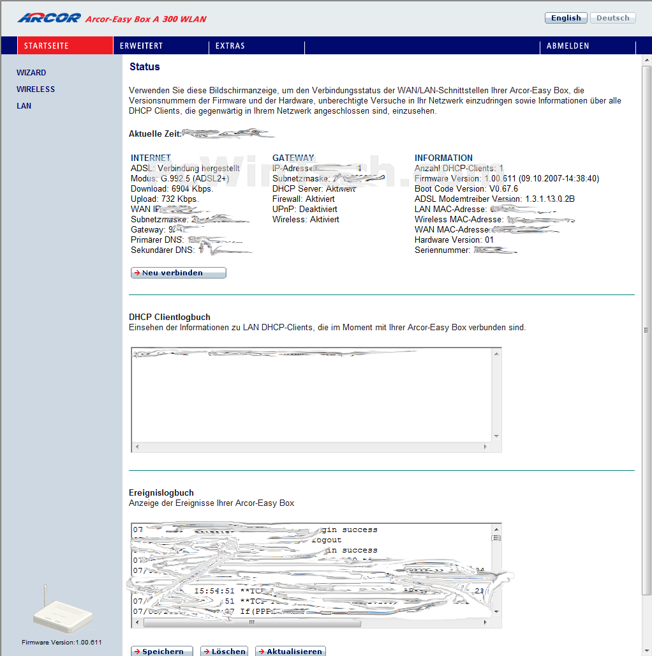Click event log scroll up arrow
This screenshot has height=656, width=652.
click(x=496, y=530)
